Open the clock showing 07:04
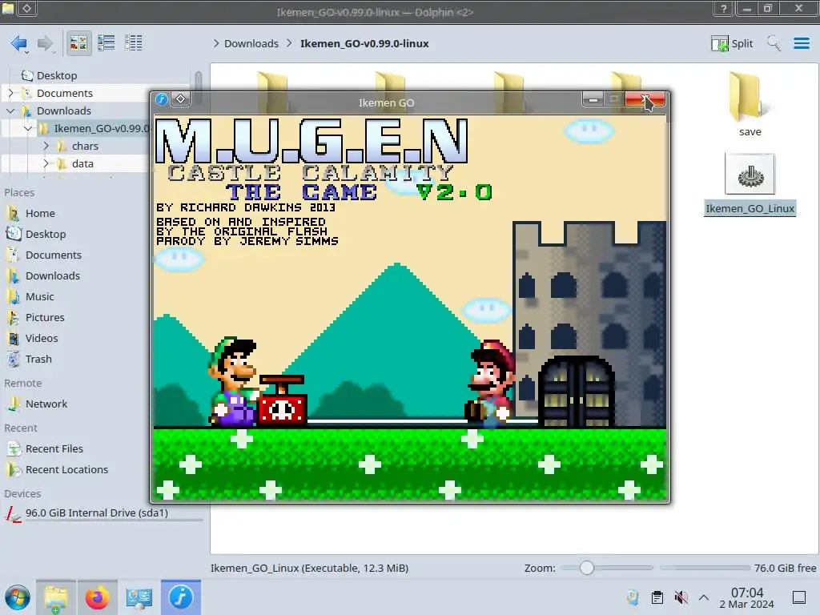Image resolution: width=820 pixels, height=615 pixels. pos(747,597)
